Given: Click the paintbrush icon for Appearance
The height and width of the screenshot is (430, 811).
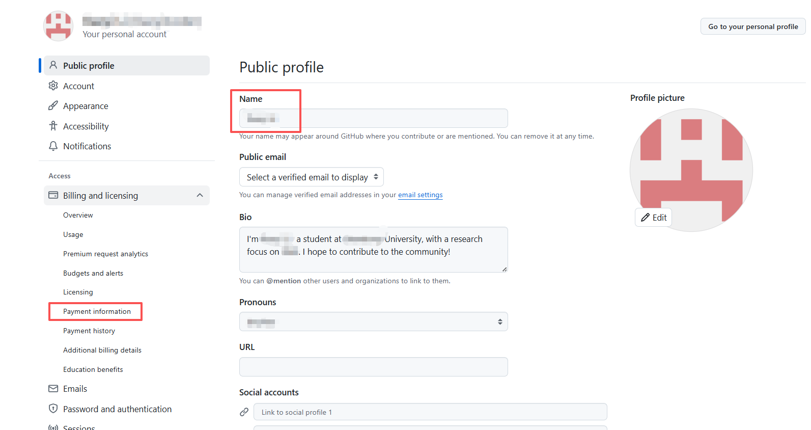Looking at the screenshot, I should (x=53, y=105).
